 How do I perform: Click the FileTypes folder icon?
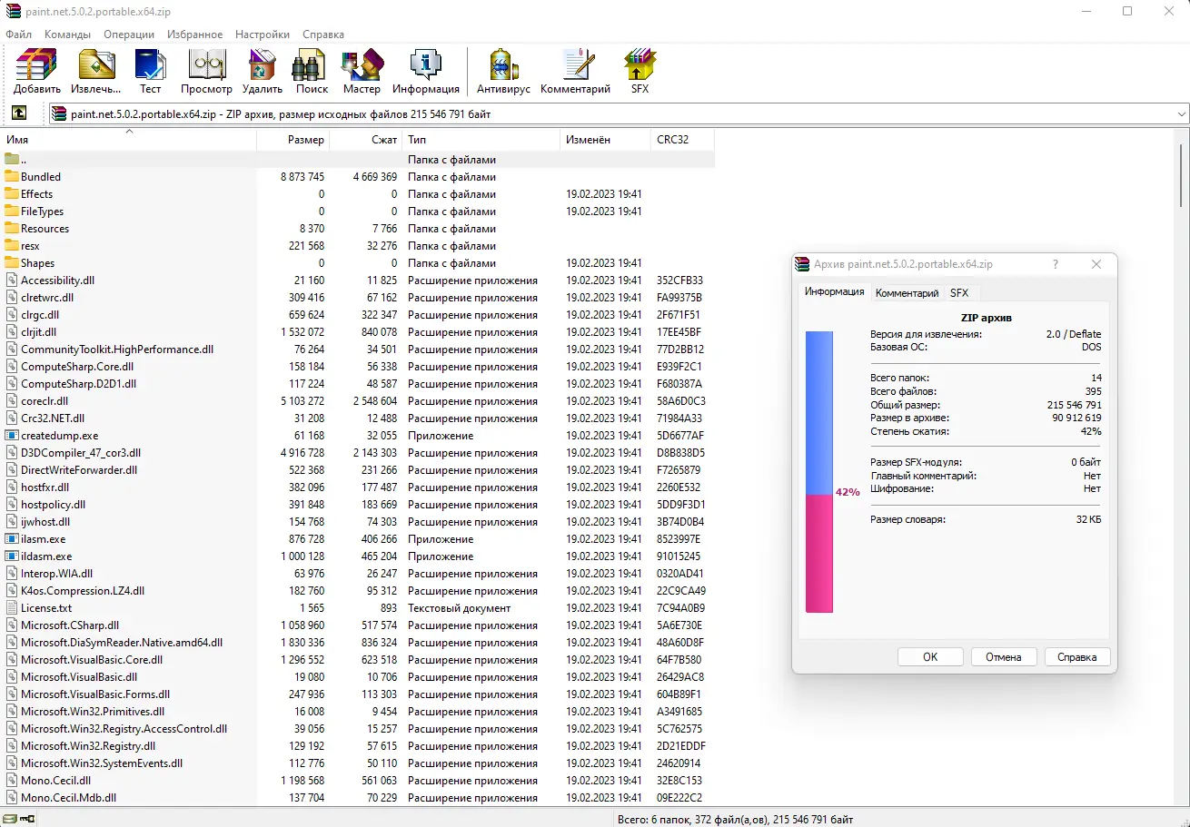point(12,211)
